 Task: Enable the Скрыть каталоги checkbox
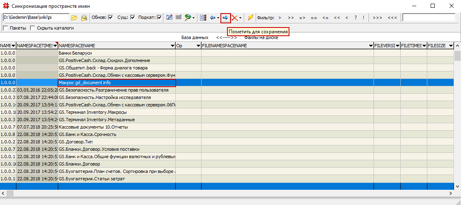[x=32, y=28]
